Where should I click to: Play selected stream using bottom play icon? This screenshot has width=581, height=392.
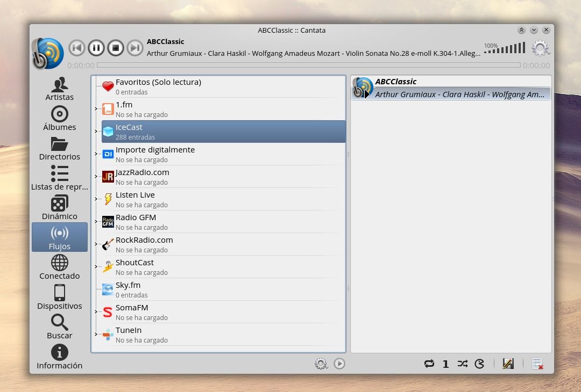coord(339,364)
